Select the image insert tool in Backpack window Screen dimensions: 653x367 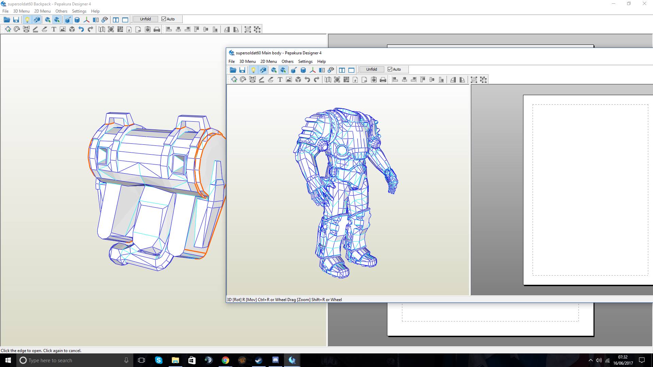pos(63,29)
